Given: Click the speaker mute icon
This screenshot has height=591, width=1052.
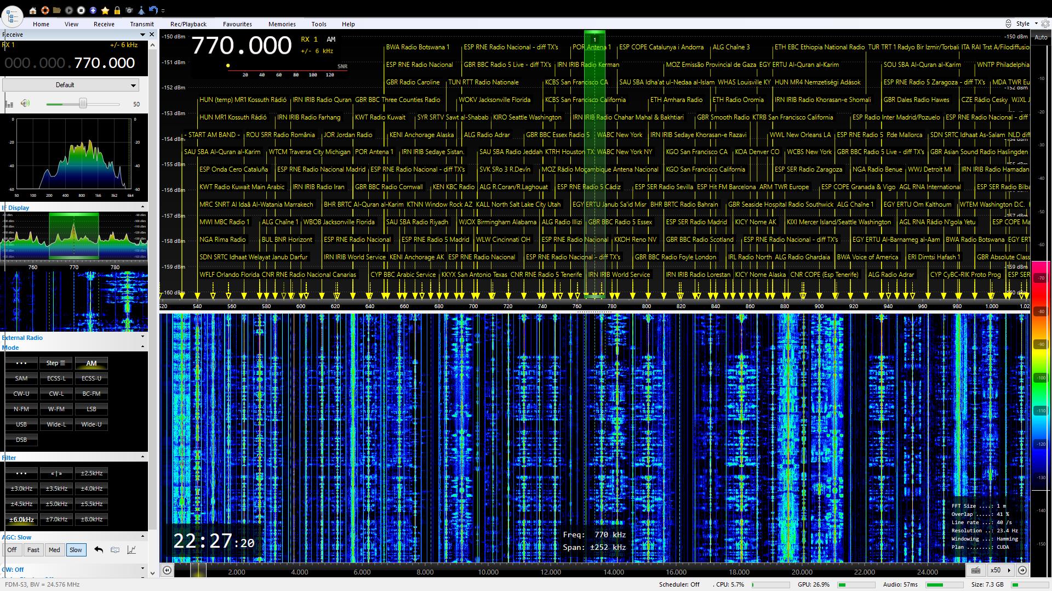Looking at the screenshot, I should coord(25,104).
